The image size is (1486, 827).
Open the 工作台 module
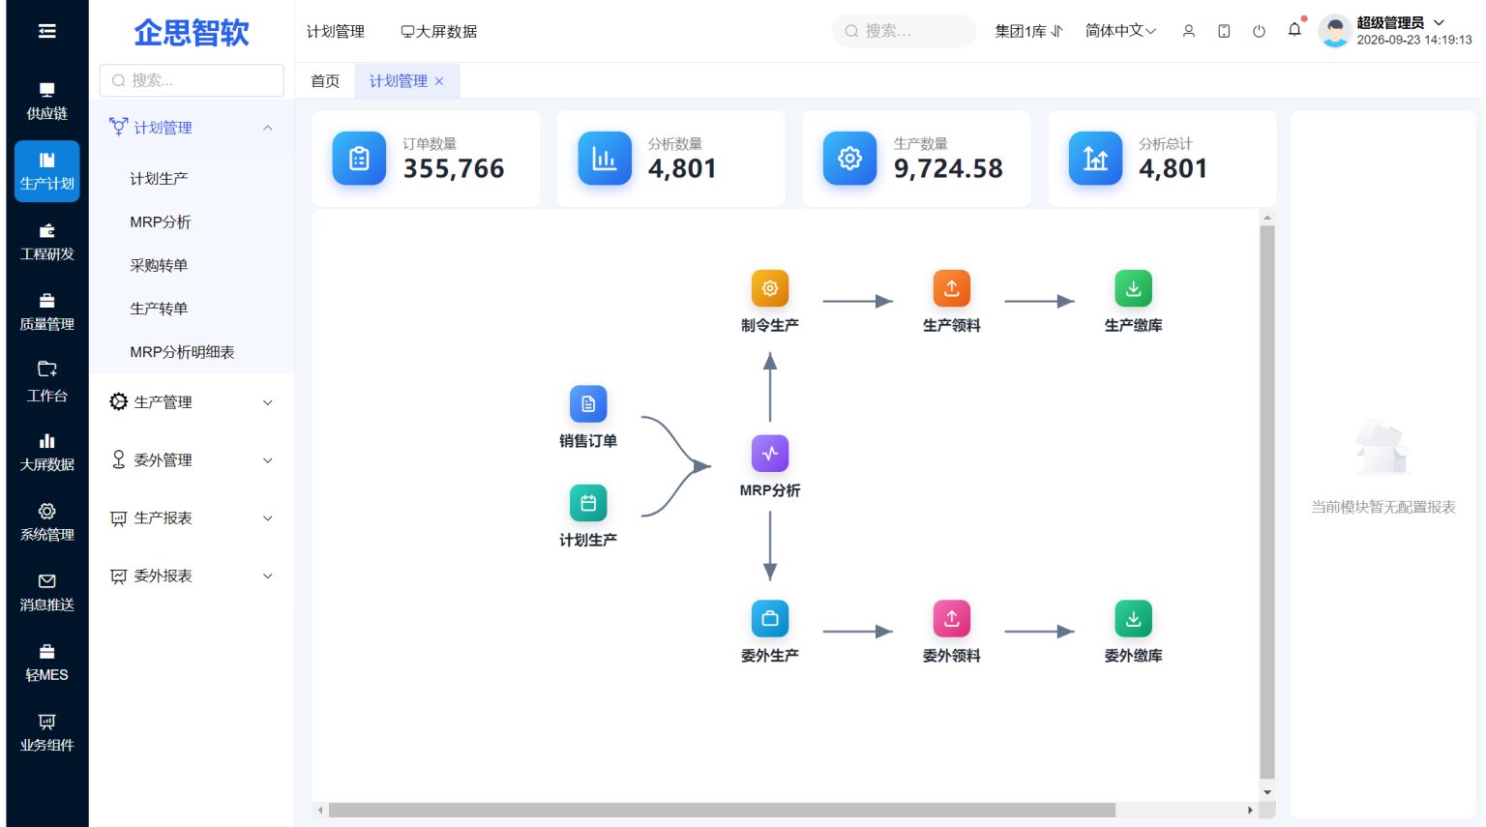46,383
